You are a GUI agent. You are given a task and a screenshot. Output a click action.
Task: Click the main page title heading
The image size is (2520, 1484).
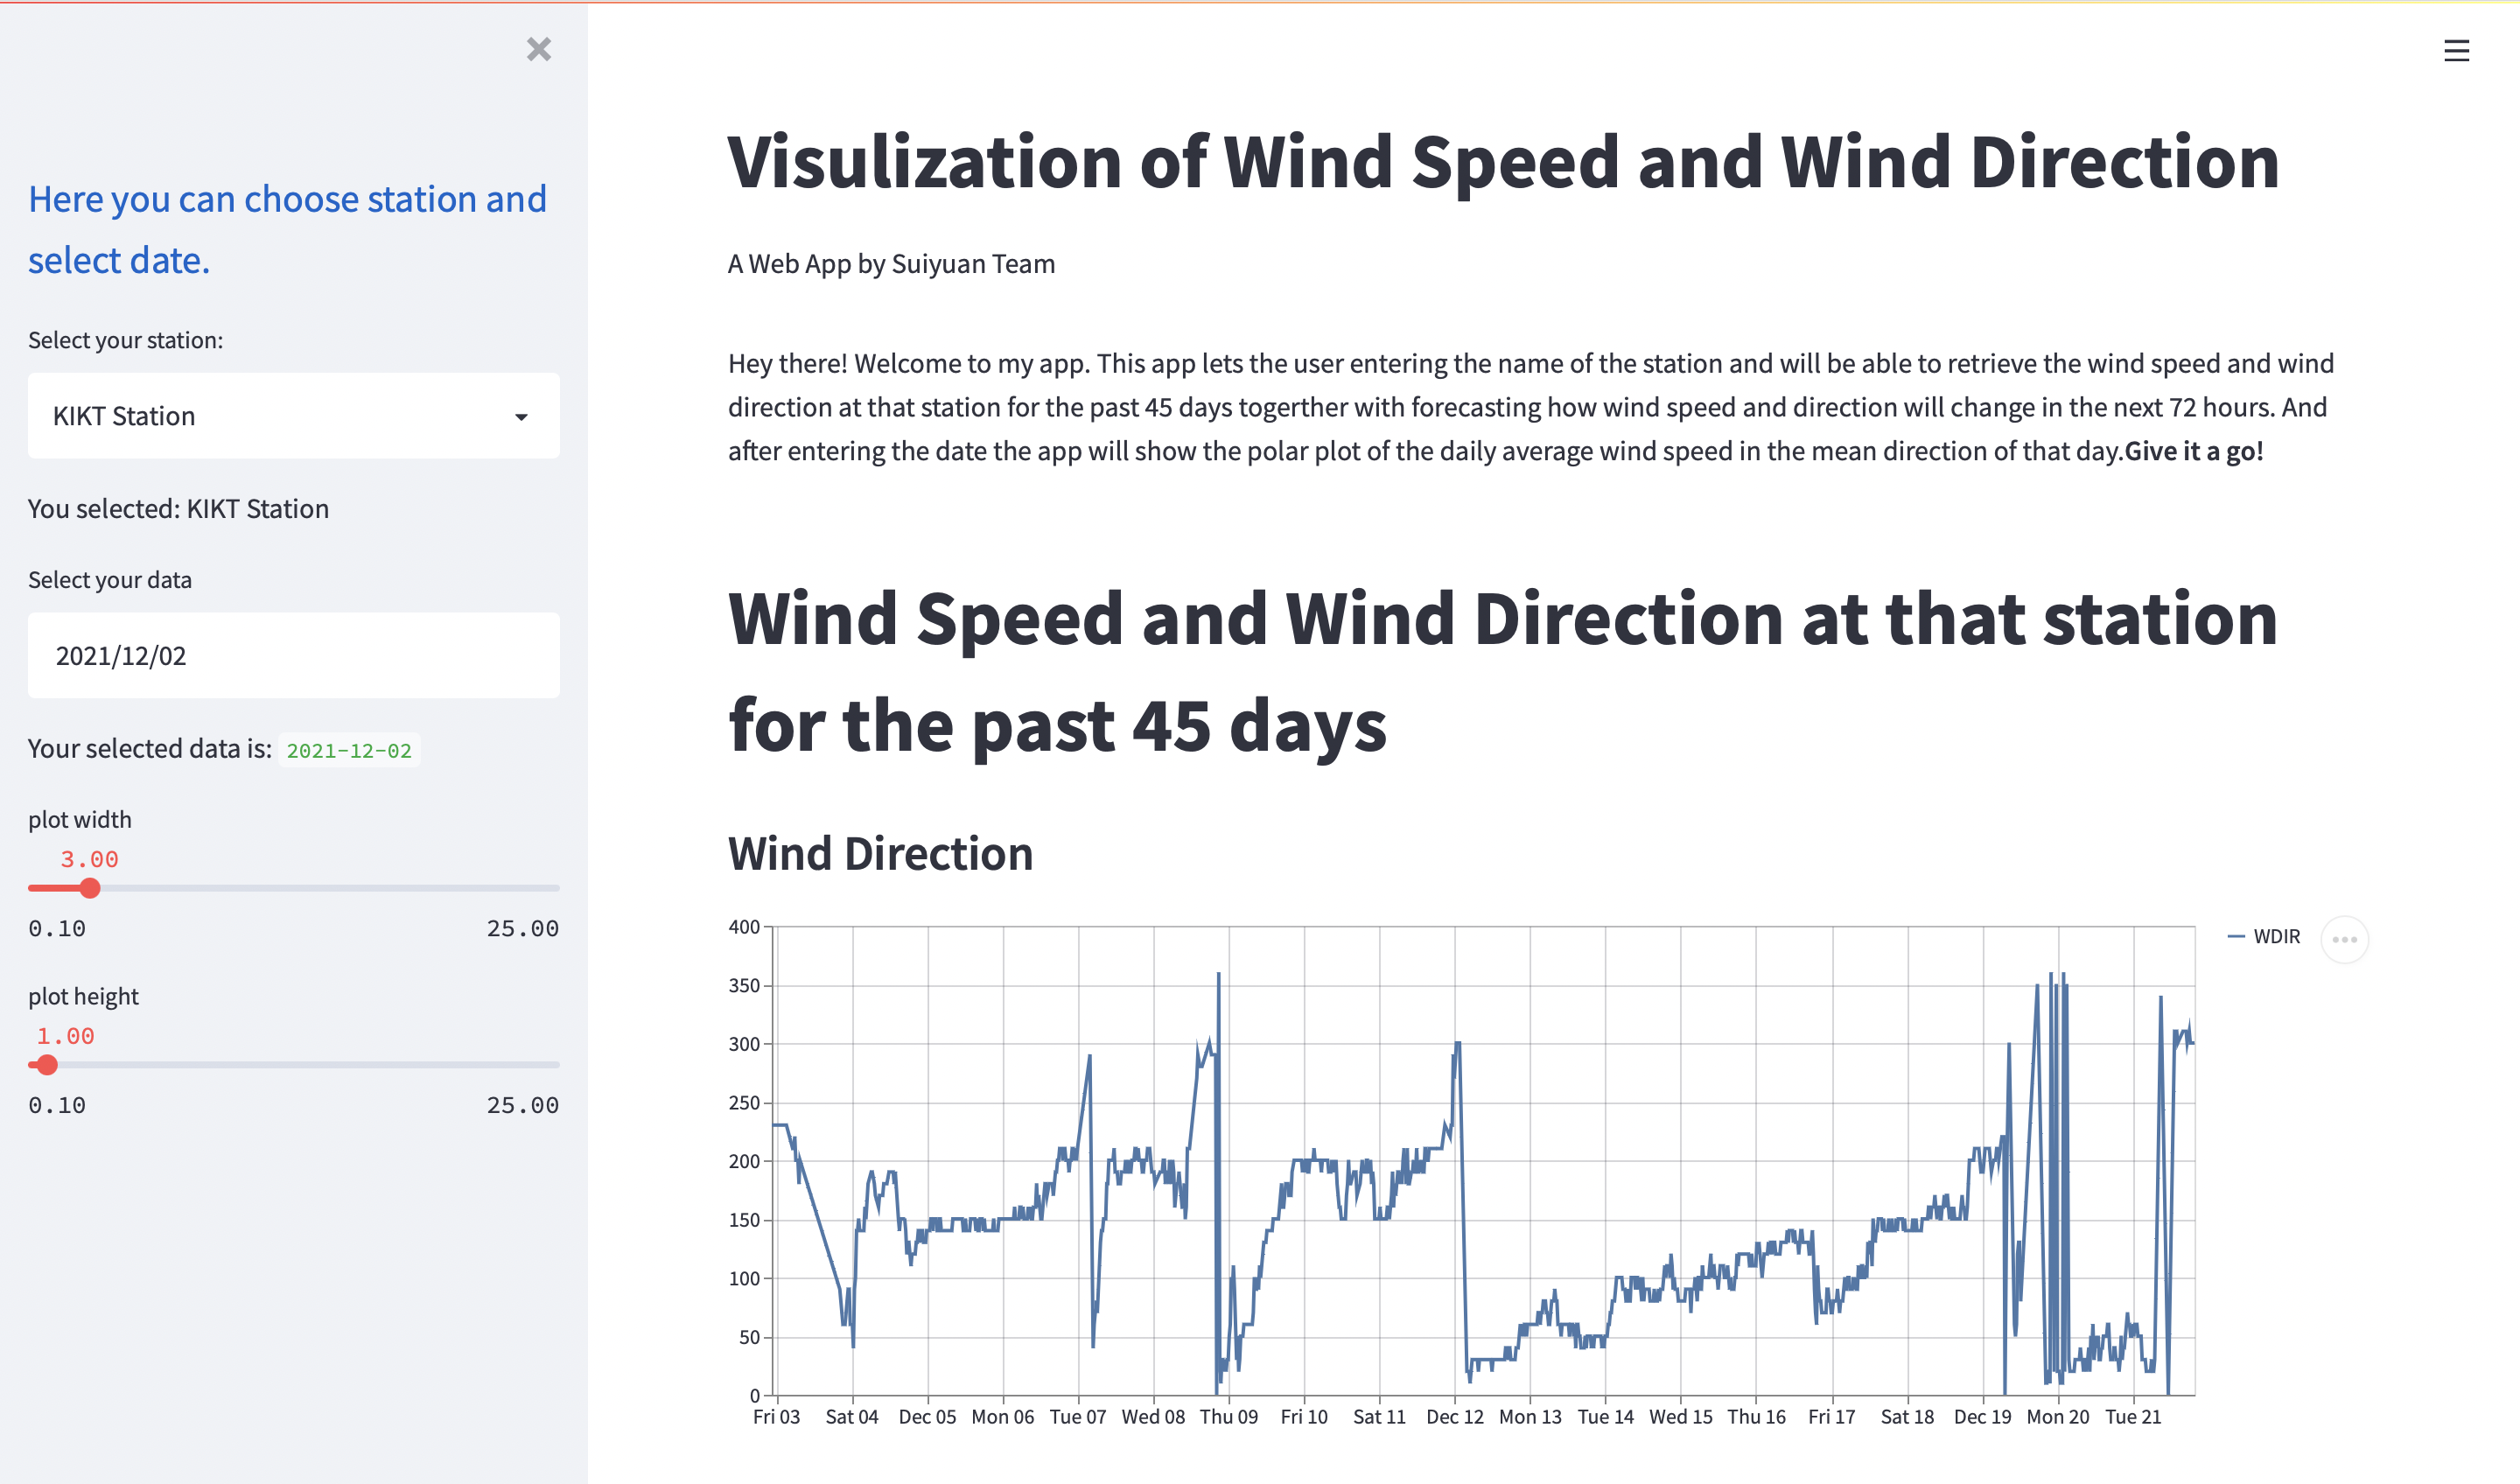(x=1503, y=162)
